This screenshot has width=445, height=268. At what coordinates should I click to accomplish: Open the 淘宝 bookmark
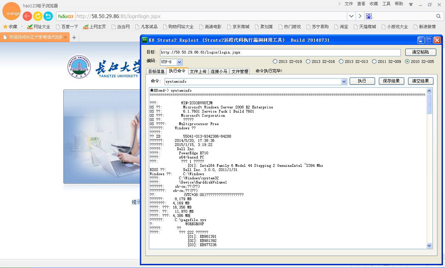pyautogui.click(x=341, y=27)
